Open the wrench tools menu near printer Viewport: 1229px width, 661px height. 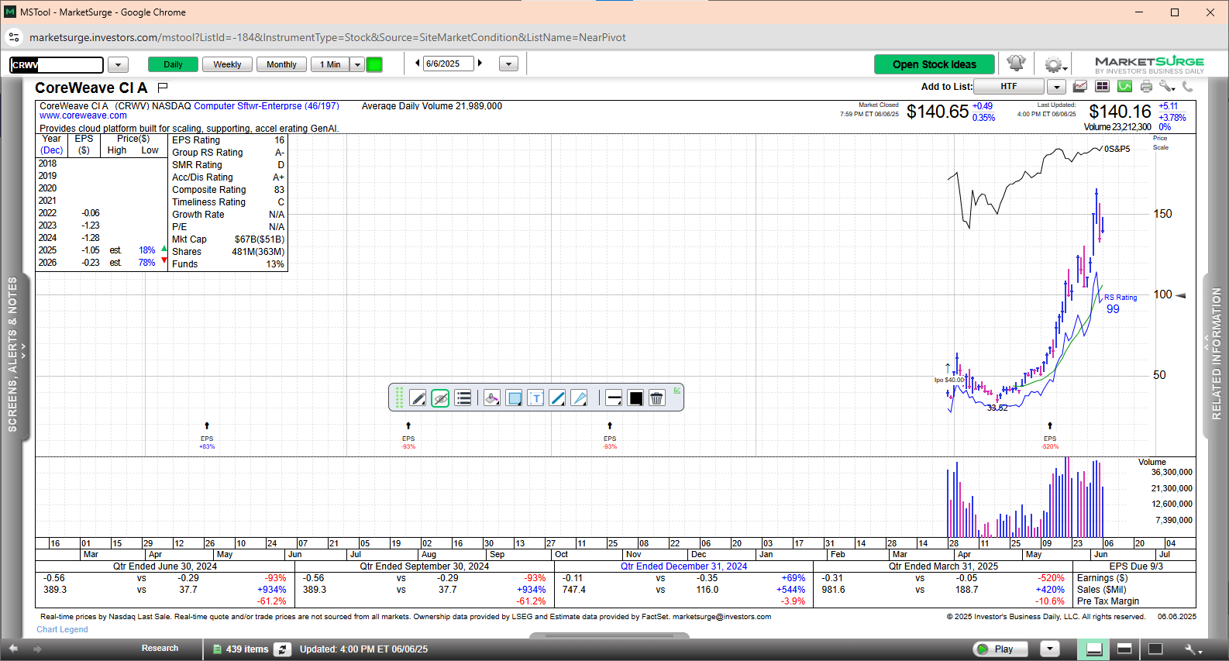pyautogui.click(x=1167, y=86)
